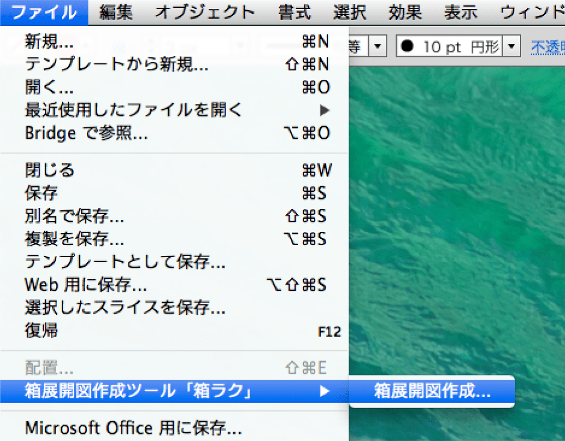Expand 最近使用したファイルを開く submenu
Screen dimensions: 565x441
click(133, 110)
